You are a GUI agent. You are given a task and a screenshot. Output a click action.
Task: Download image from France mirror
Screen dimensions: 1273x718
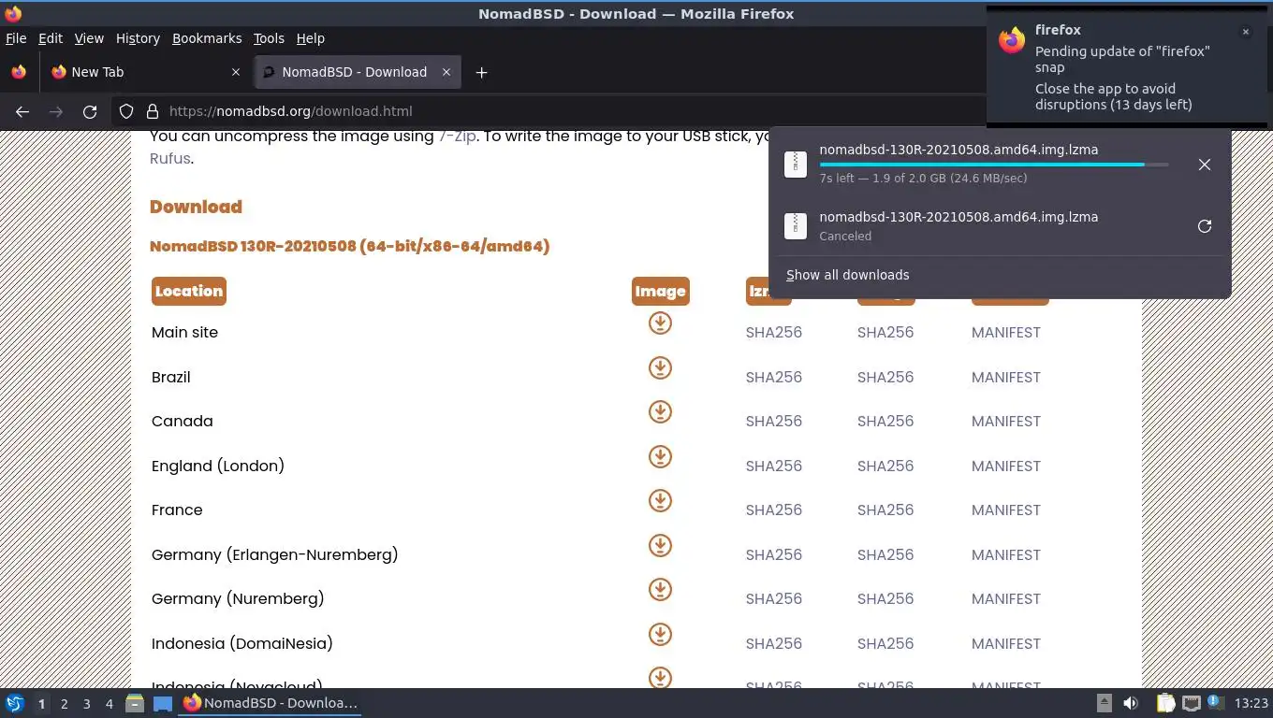(x=660, y=501)
